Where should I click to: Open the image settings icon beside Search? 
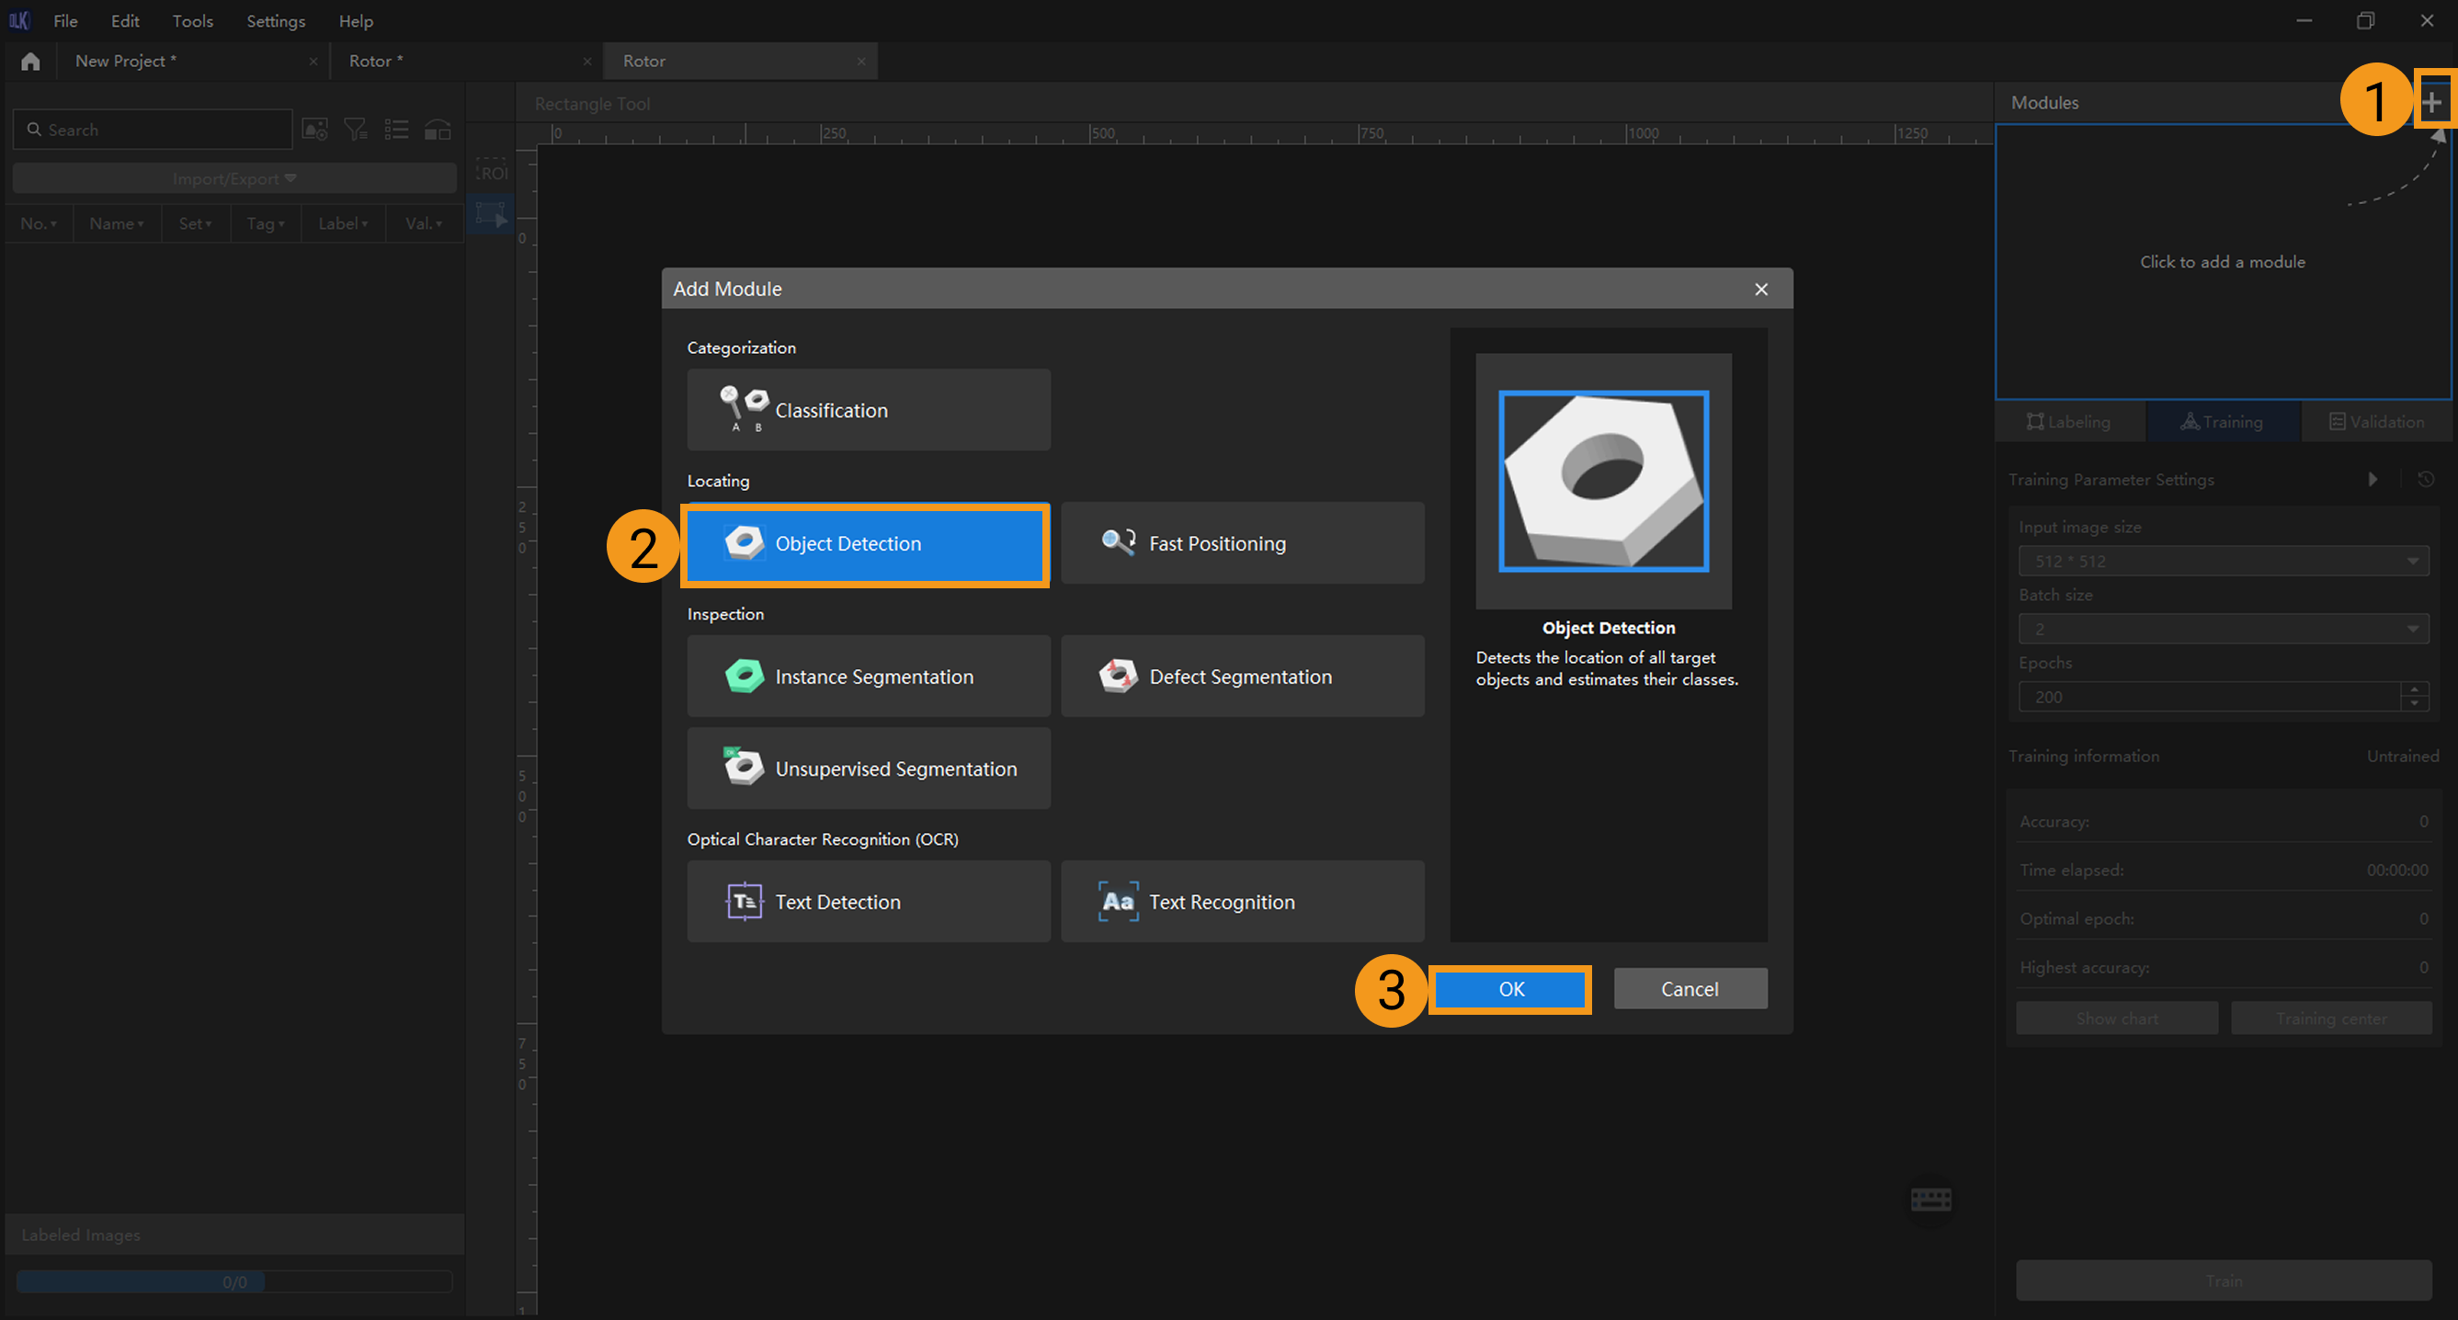pos(315,130)
